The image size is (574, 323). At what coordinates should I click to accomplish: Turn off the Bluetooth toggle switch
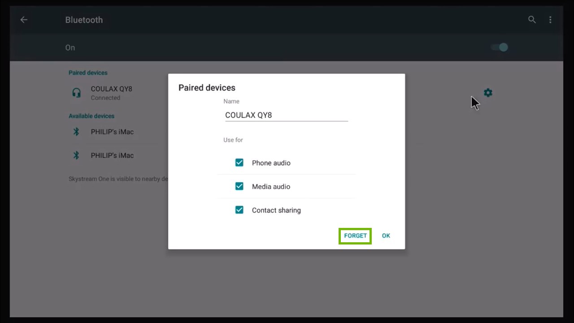click(499, 48)
